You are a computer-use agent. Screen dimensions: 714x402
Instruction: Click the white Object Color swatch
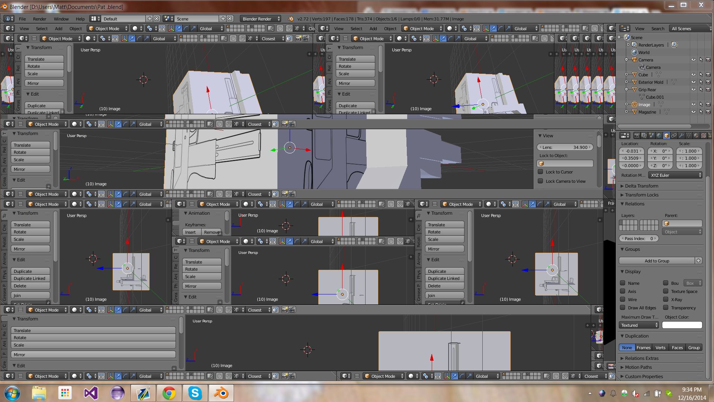(x=682, y=325)
